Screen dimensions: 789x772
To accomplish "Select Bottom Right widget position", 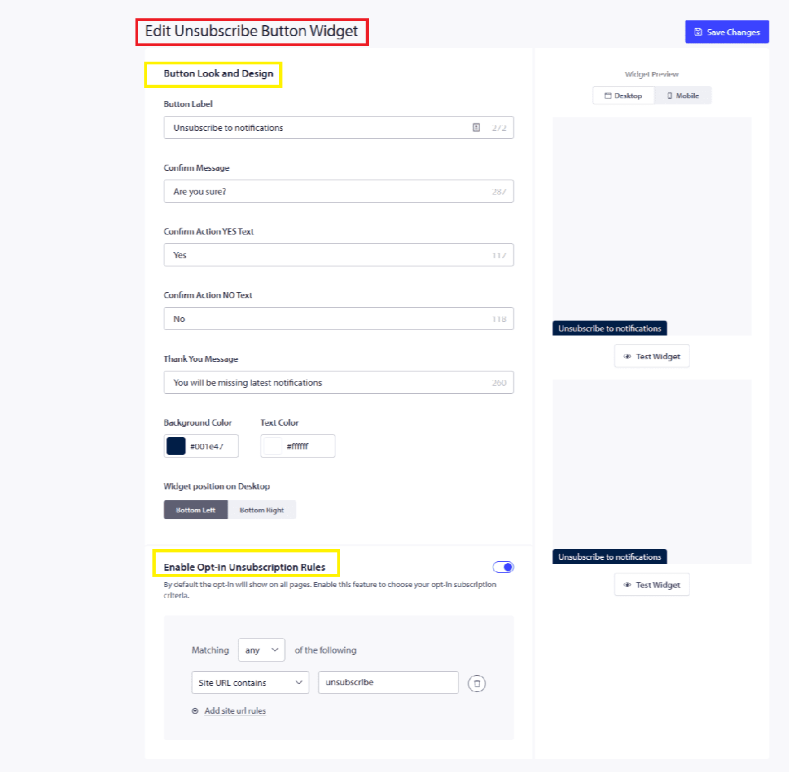I will click(261, 510).
